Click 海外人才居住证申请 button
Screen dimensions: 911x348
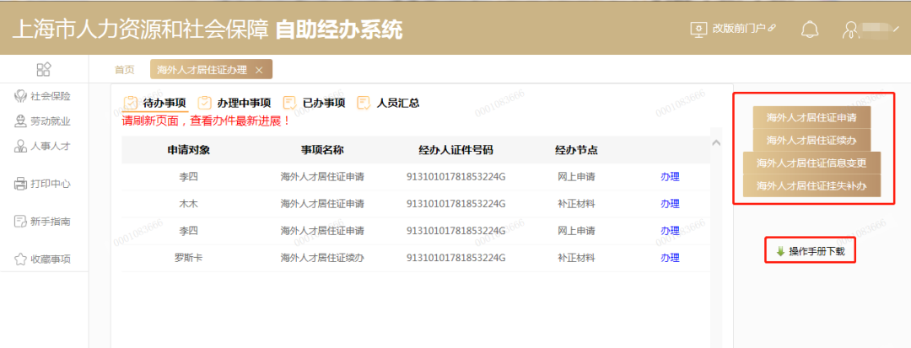(811, 117)
